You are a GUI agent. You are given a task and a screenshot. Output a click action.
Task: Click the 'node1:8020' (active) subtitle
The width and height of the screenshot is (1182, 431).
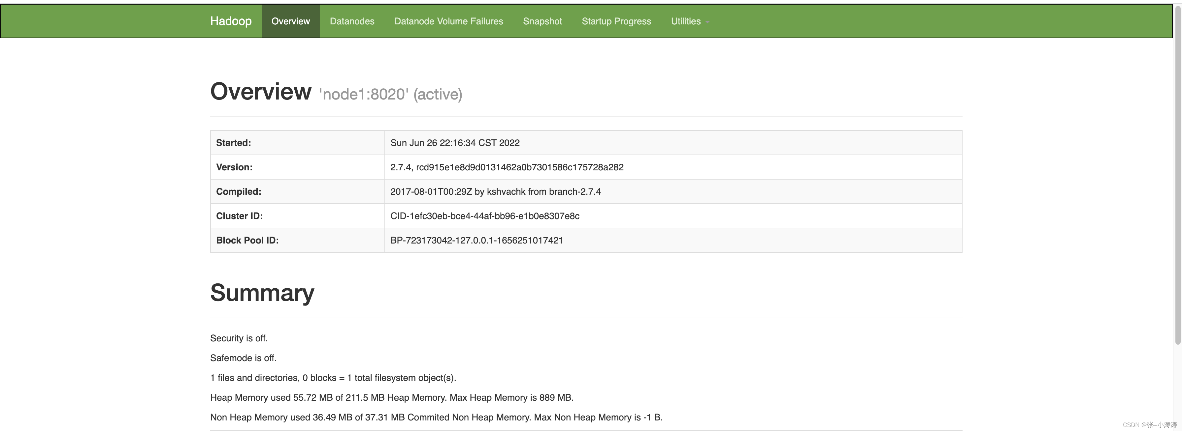[x=390, y=94]
